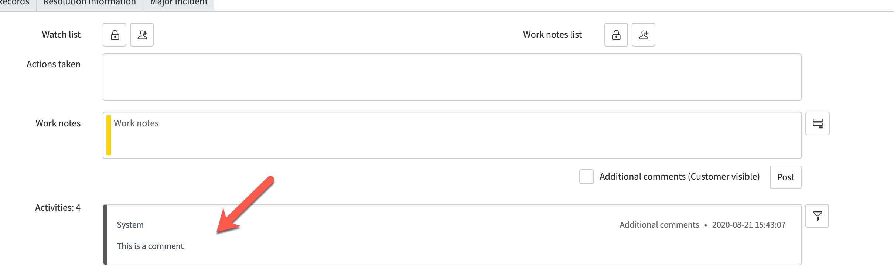Check Additional comments (Customer visible) box
894x272 pixels.
pyautogui.click(x=586, y=177)
